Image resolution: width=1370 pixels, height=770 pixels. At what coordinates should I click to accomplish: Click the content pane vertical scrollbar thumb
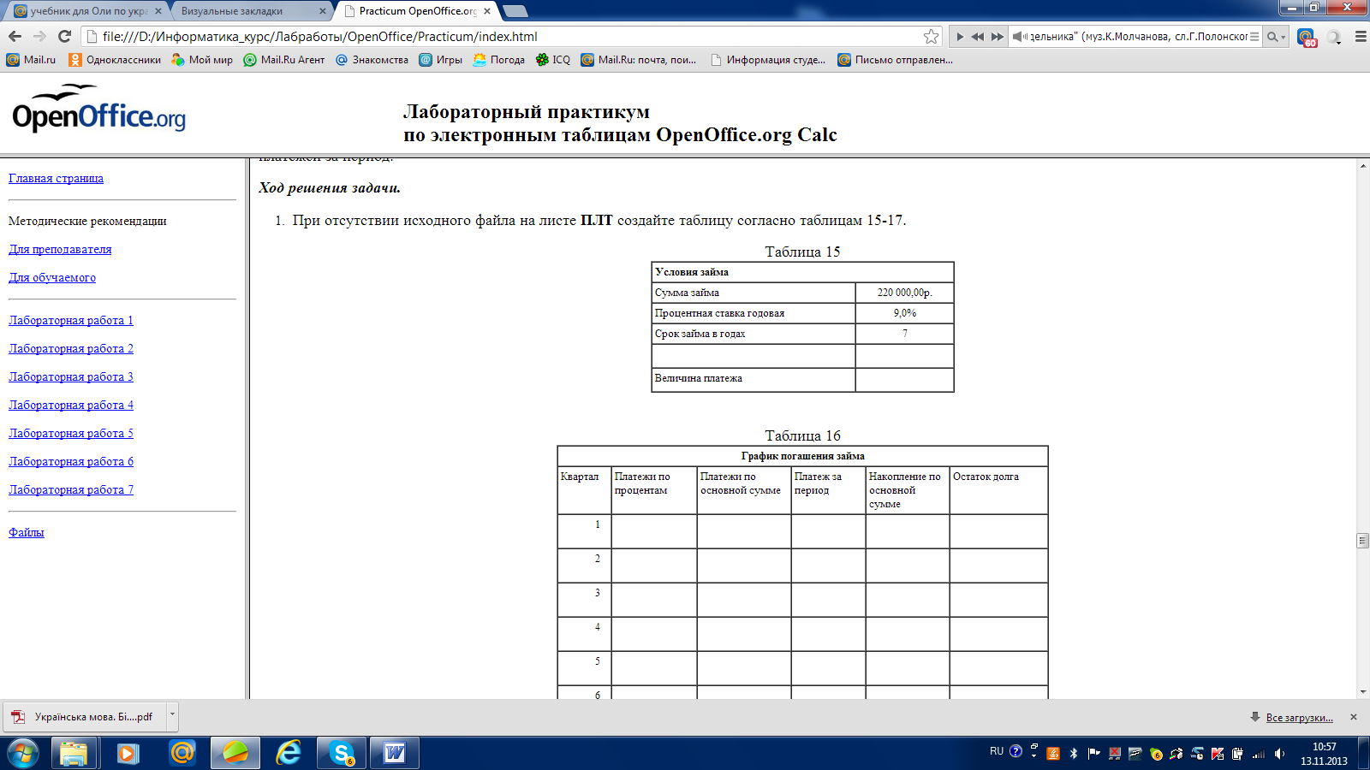(1362, 541)
